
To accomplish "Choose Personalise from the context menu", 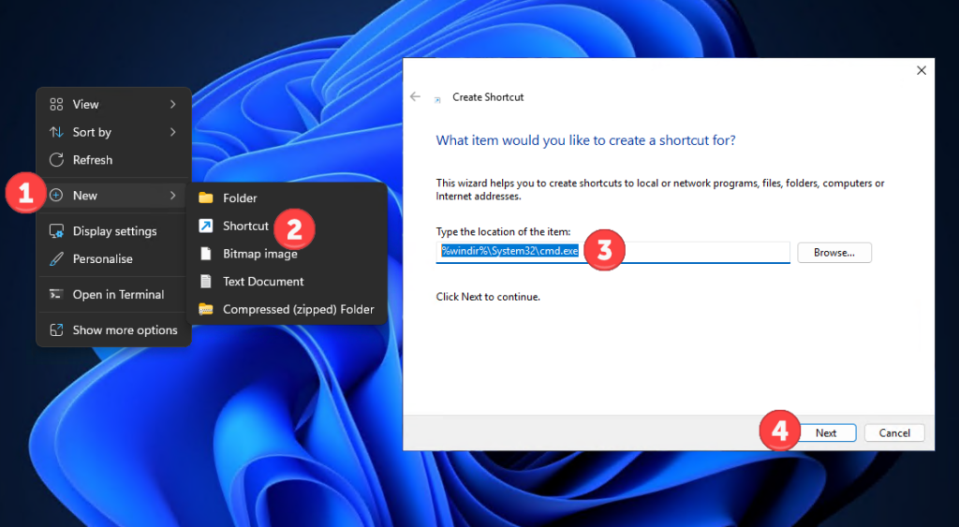I will (x=113, y=259).
